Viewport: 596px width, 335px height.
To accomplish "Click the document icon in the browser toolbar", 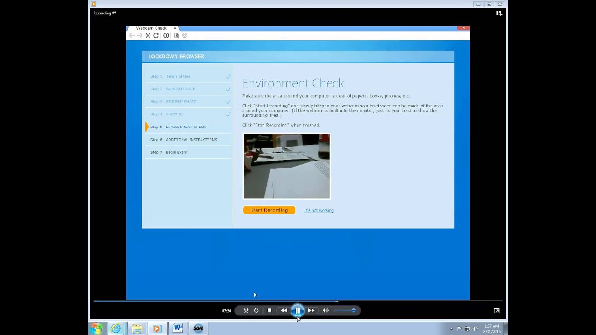I will click(x=176, y=35).
